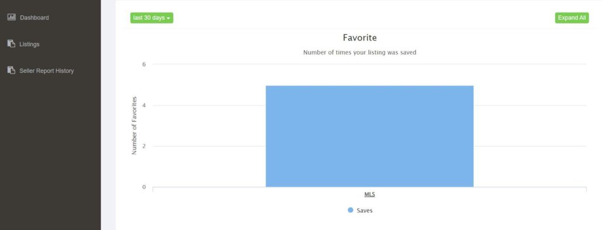This screenshot has height=230, width=602.
Task: Go to Listings in the sidebar
Action: pyautogui.click(x=29, y=44)
